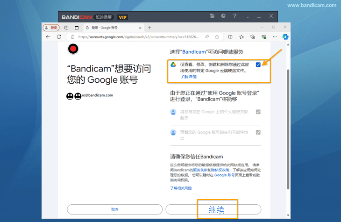Toggle the split screen icon in toolbar
This screenshot has height=222, width=341.
[x=230, y=36]
